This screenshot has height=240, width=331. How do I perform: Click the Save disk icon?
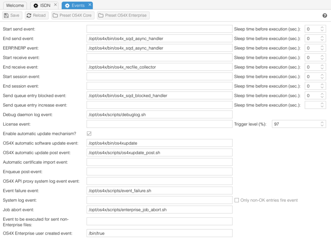point(7,16)
